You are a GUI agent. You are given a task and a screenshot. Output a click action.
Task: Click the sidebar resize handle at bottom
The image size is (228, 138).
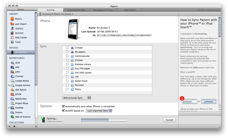(36, 126)
